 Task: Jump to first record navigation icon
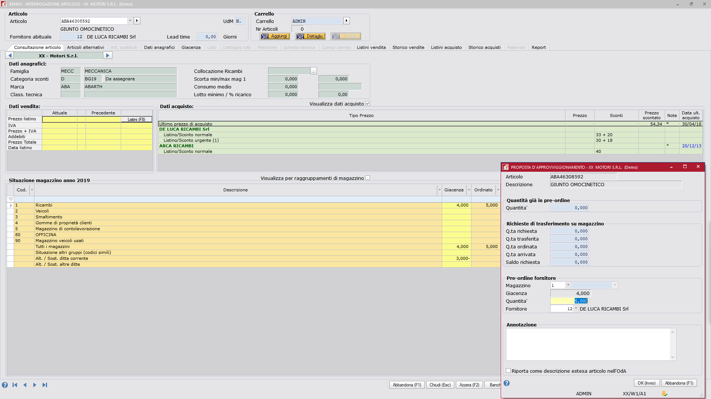pyautogui.click(x=15, y=385)
